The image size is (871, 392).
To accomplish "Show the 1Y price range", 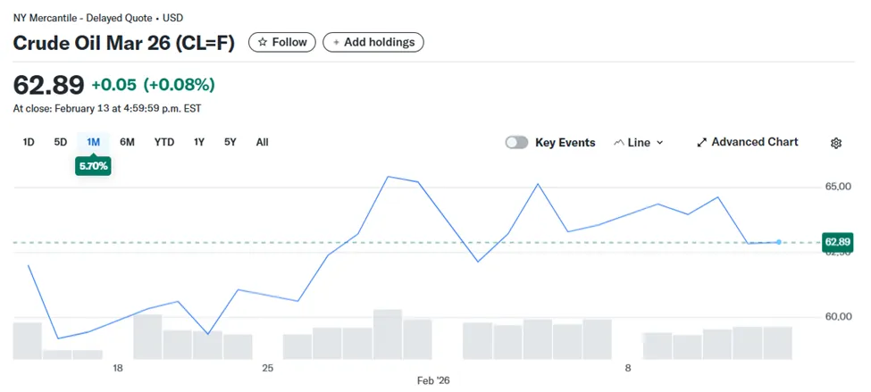I will coord(199,142).
